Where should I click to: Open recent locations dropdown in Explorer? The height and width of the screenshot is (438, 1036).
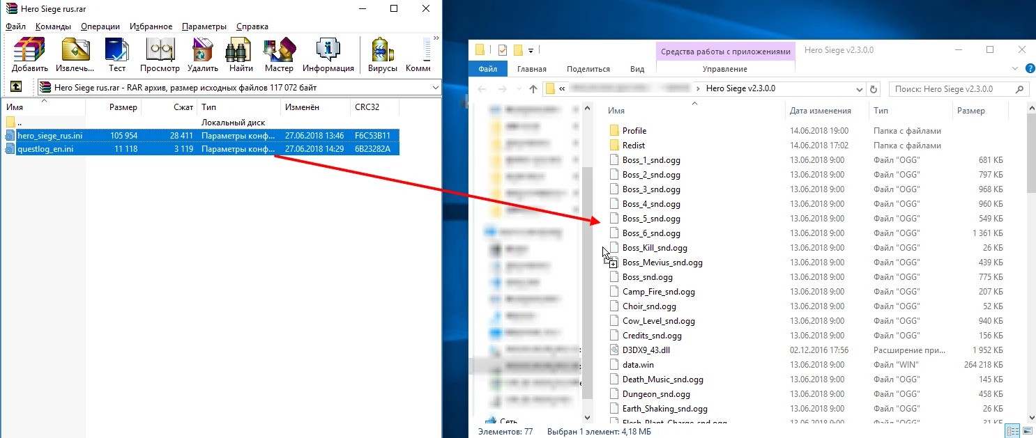pyautogui.click(x=519, y=89)
